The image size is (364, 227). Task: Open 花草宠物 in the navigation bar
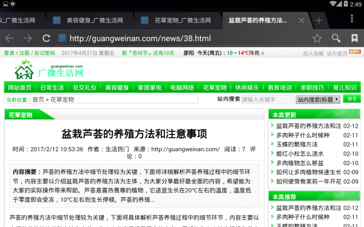(x=215, y=88)
